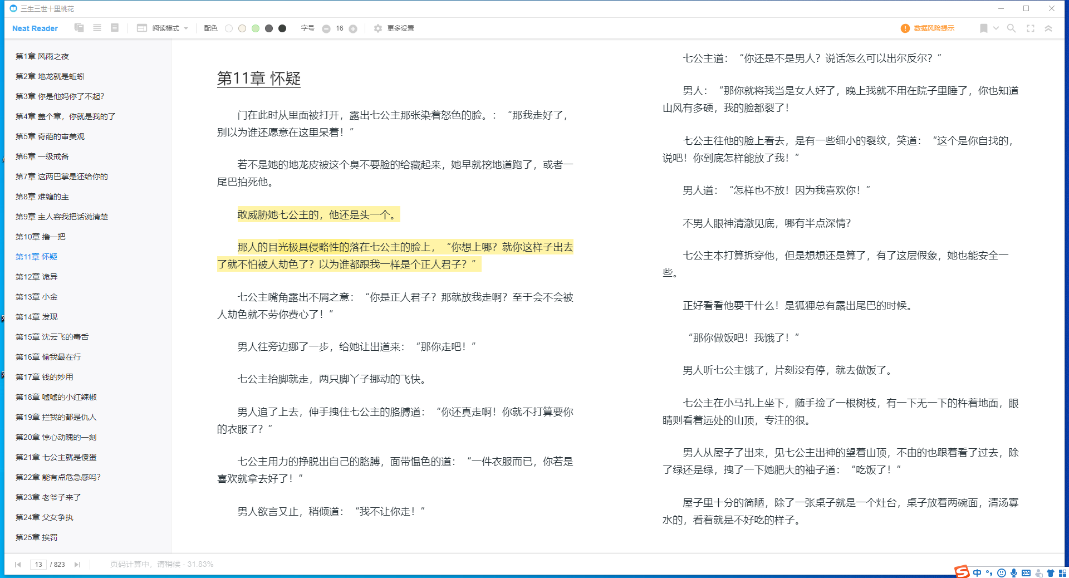Open chapter 第10章 撸一把
The height and width of the screenshot is (578, 1069).
point(41,237)
